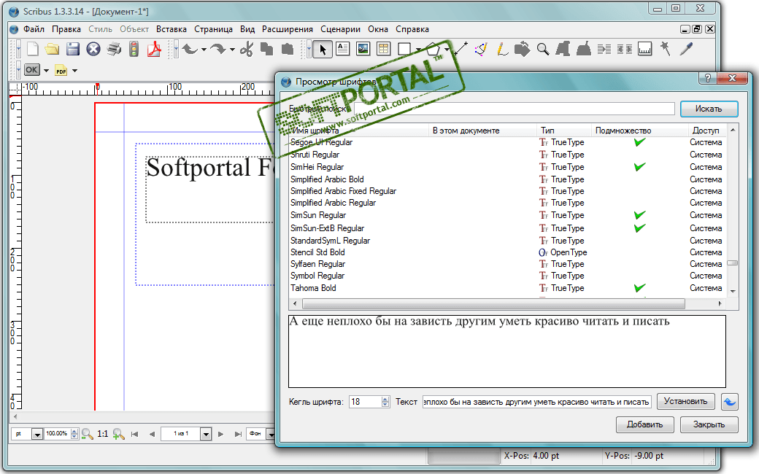Redo the action with the forward arrow

[x=217, y=49]
